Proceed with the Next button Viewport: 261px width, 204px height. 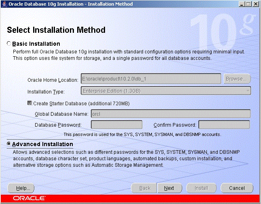169,188
